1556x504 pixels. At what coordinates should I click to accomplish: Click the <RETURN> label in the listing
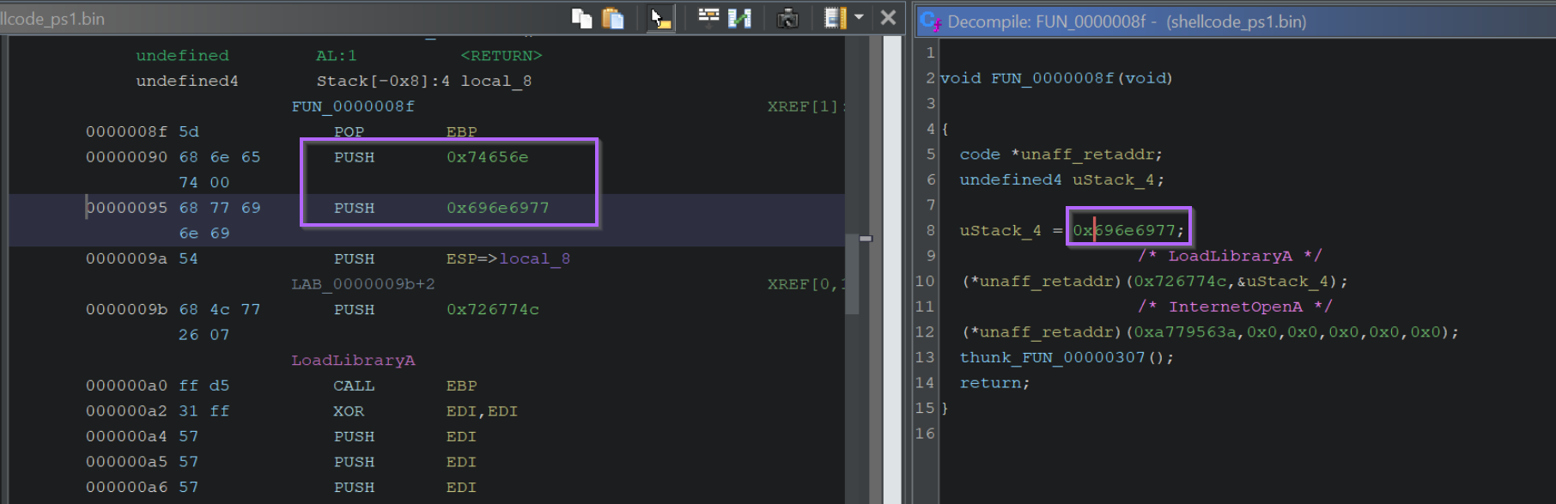(x=501, y=56)
